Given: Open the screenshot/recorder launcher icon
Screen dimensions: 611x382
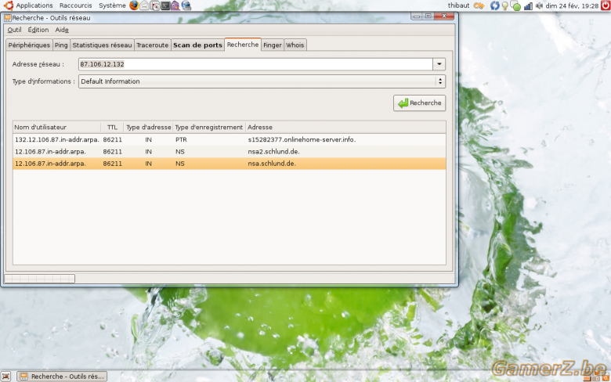Looking at the screenshot, I should [x=155, y=5].
